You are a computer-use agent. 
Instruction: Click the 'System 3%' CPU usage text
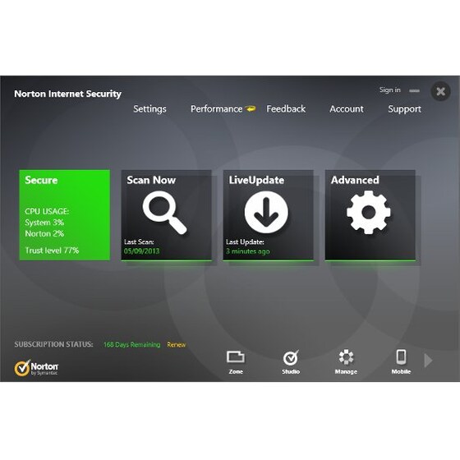tap(44, 223)
